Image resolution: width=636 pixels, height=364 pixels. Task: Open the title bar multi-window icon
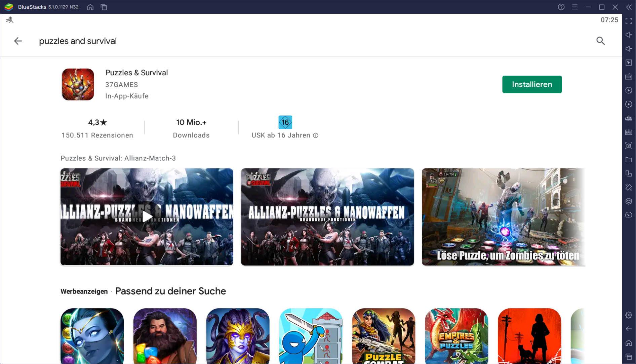[x=104, y=7]
